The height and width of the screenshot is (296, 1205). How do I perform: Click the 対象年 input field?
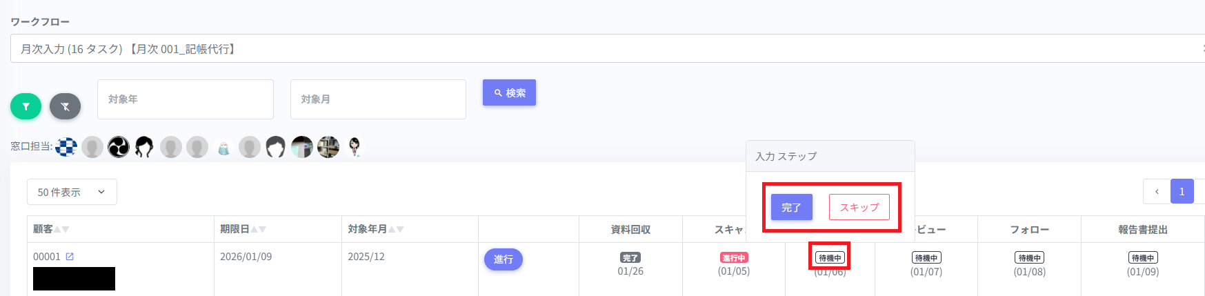click(x=185, y=99)
